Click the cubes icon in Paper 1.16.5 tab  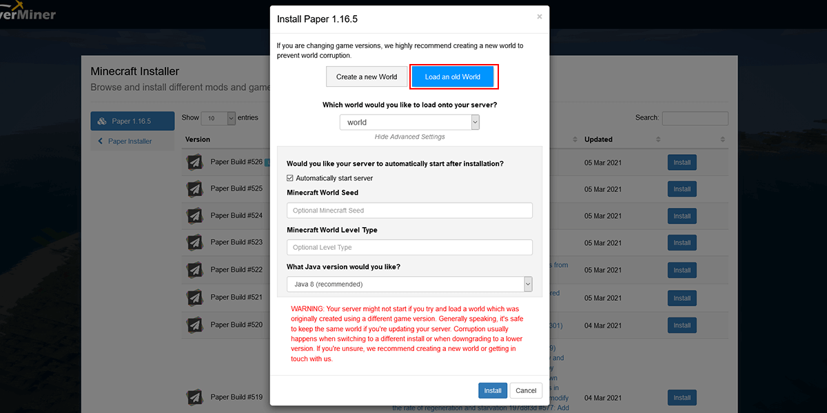point(101,121)
